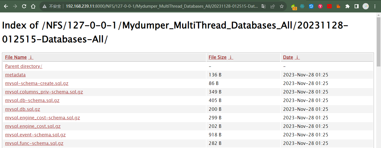This screenshot has width=381, height=148.
Task: Reload the current page
Action: tap(24, 6)
